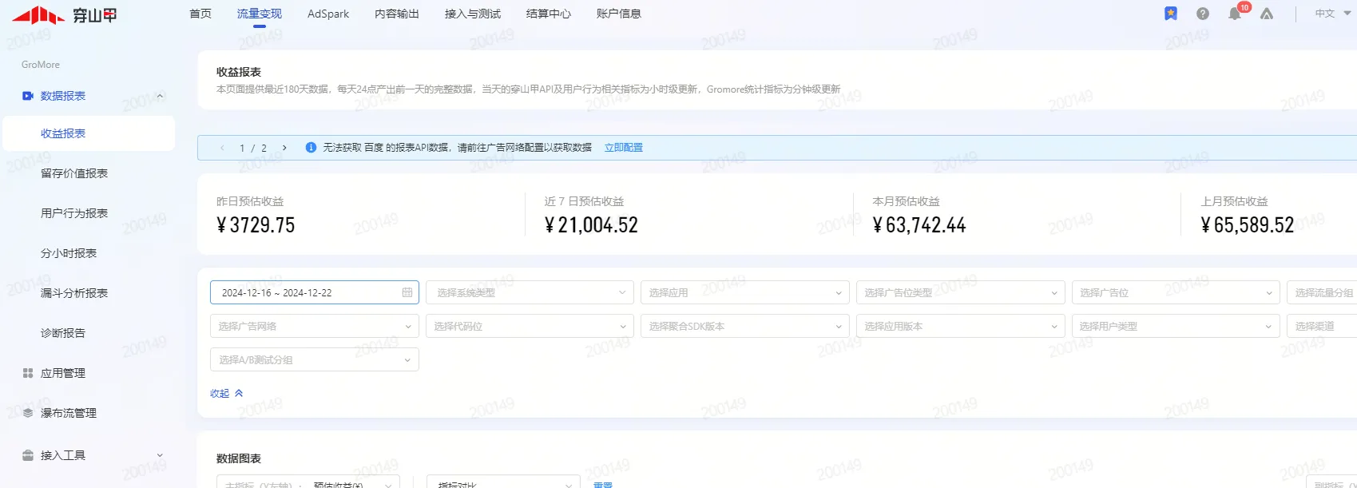Open the notifications bell with badge 10
Screen dimensions: 1357x488
(1235, 14)
